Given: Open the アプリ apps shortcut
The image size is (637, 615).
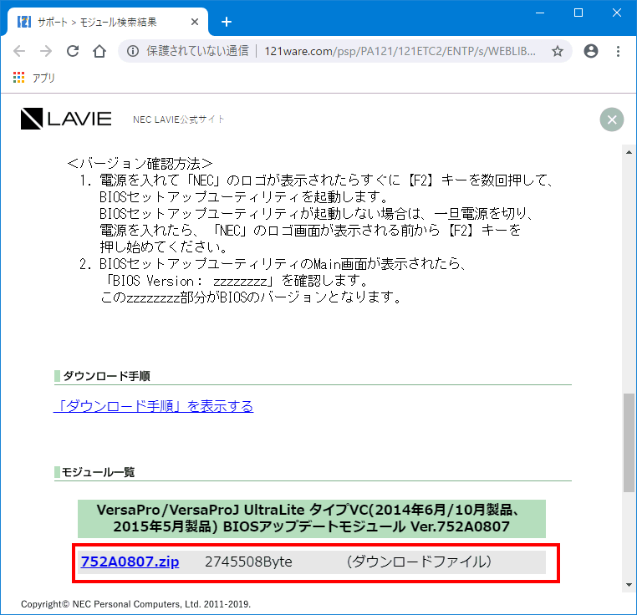Looking at the screenshot, I should click(34, 78).
